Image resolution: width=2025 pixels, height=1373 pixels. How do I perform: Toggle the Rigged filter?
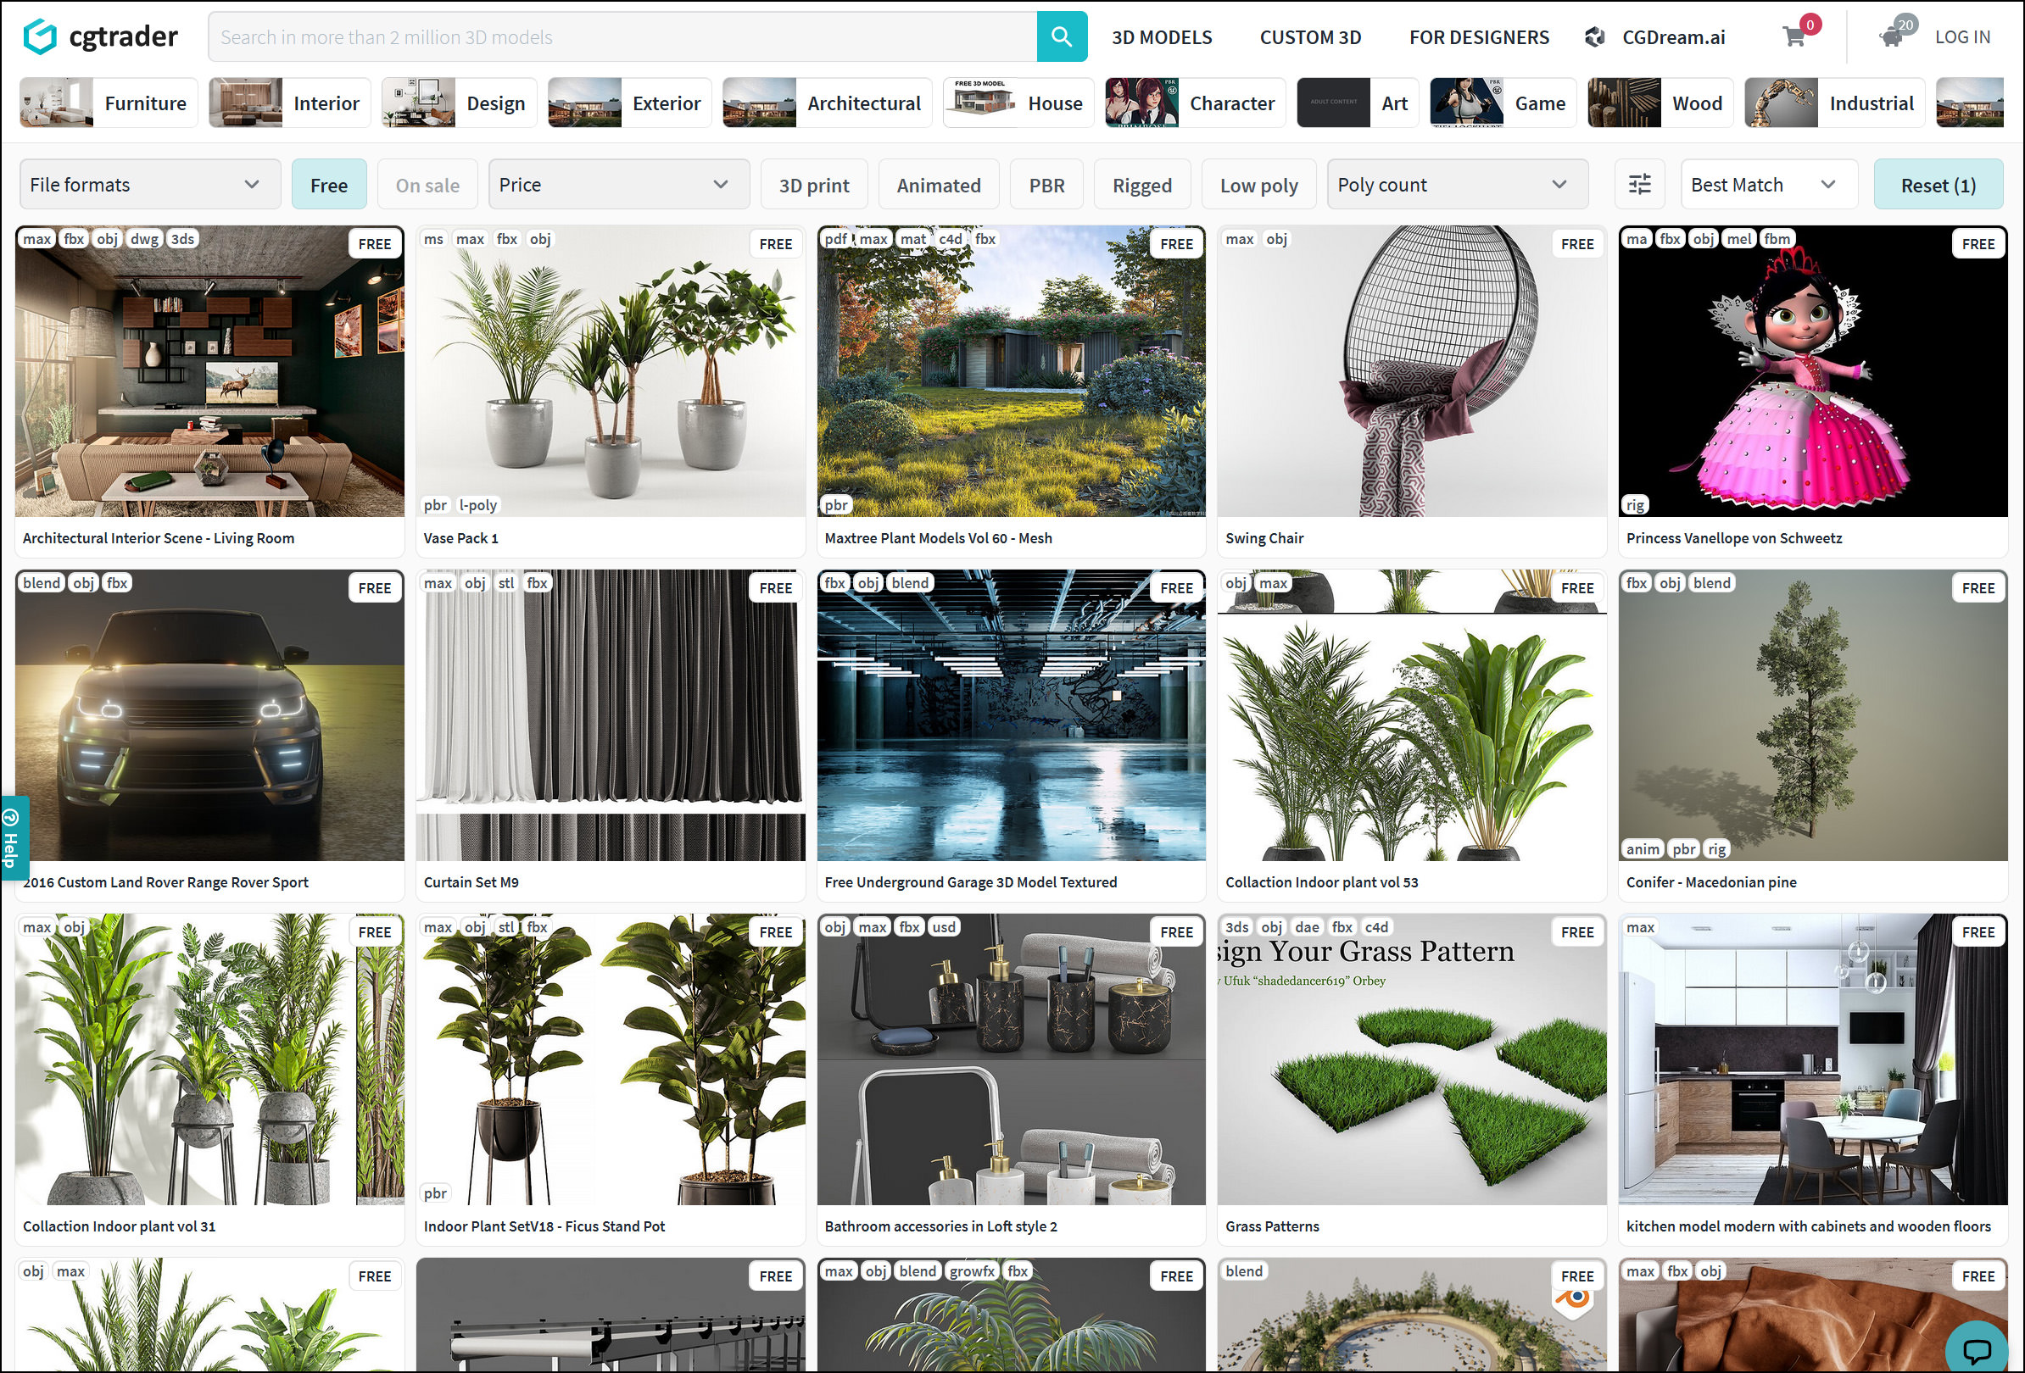pyautogui.click(x=1141, y=185)
